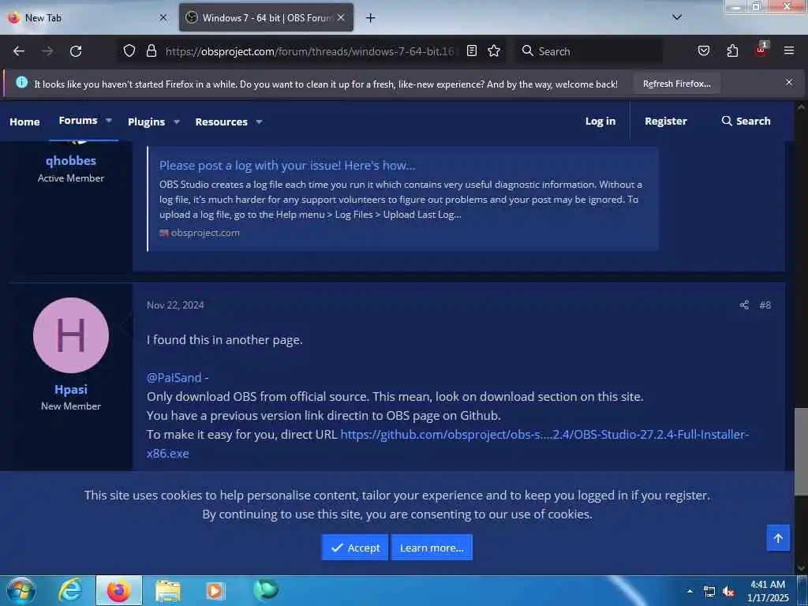Select the Windows 7 - 64 bit tab
Image resolution: width=808 pixels, height=606 pixels.
pos(267,17)
